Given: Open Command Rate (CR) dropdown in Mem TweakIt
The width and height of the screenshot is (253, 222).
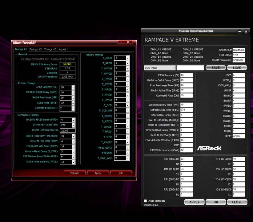Looking at the screenshot, I should click(x=73, y=109).
